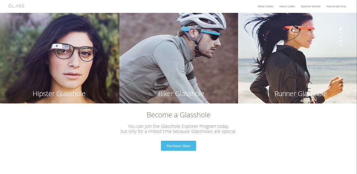Select the third page indicator dot

pos(341,37)
